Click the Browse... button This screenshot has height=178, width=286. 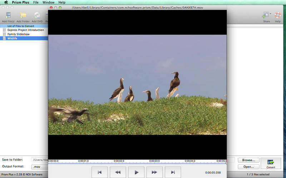[x=248, y=160]
